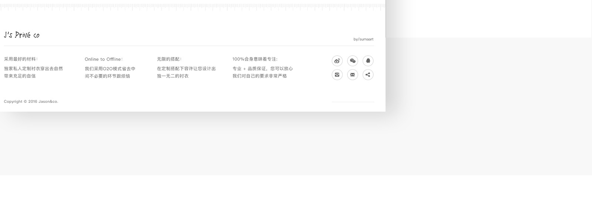592x199 pixels.
Task: Click the ruler strip above the footer
Action: pyautogui.click(x=192, y=7)
